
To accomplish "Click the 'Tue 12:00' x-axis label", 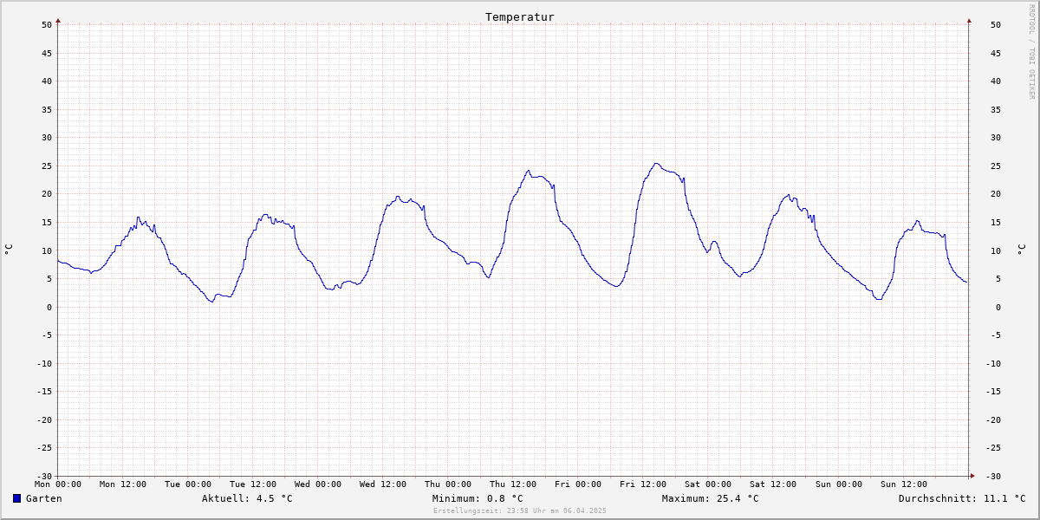I will 253,484.
